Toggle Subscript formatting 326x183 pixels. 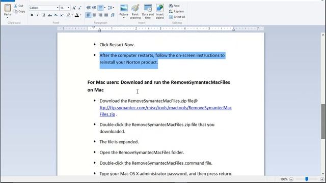pos(56,15)
